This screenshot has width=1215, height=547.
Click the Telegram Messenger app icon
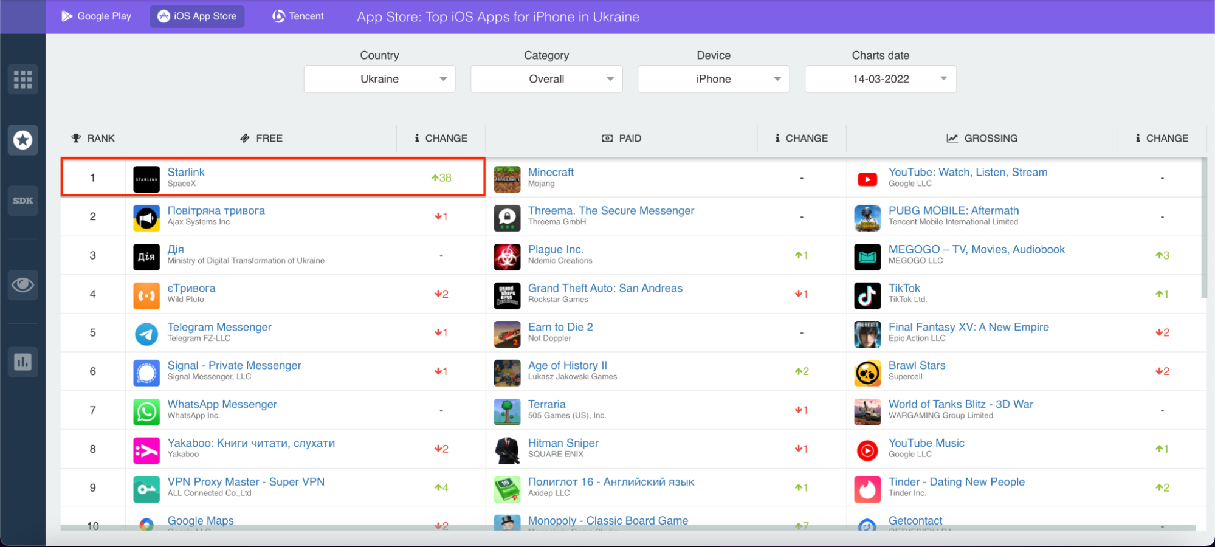tap(146, 334)
